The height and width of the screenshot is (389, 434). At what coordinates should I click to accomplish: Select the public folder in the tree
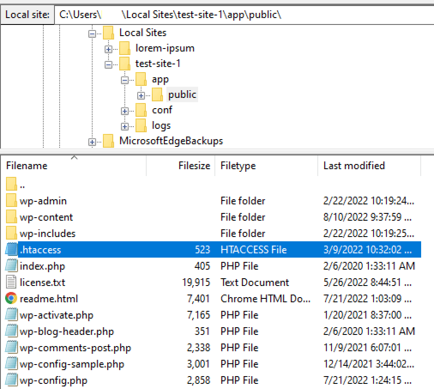(x=182, y=94)
